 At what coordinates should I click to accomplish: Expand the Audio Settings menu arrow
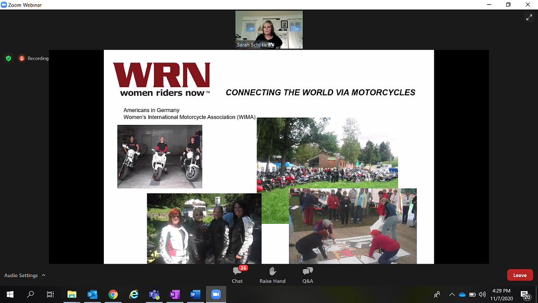point(44,275)
